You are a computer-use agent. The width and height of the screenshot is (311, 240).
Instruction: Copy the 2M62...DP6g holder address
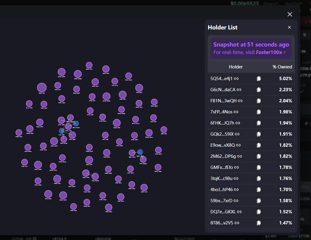tap(259, 156)
